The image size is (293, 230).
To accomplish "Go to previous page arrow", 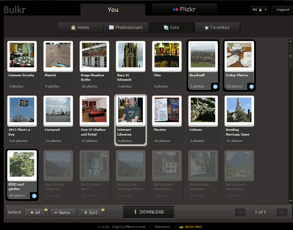I will 240,212.
